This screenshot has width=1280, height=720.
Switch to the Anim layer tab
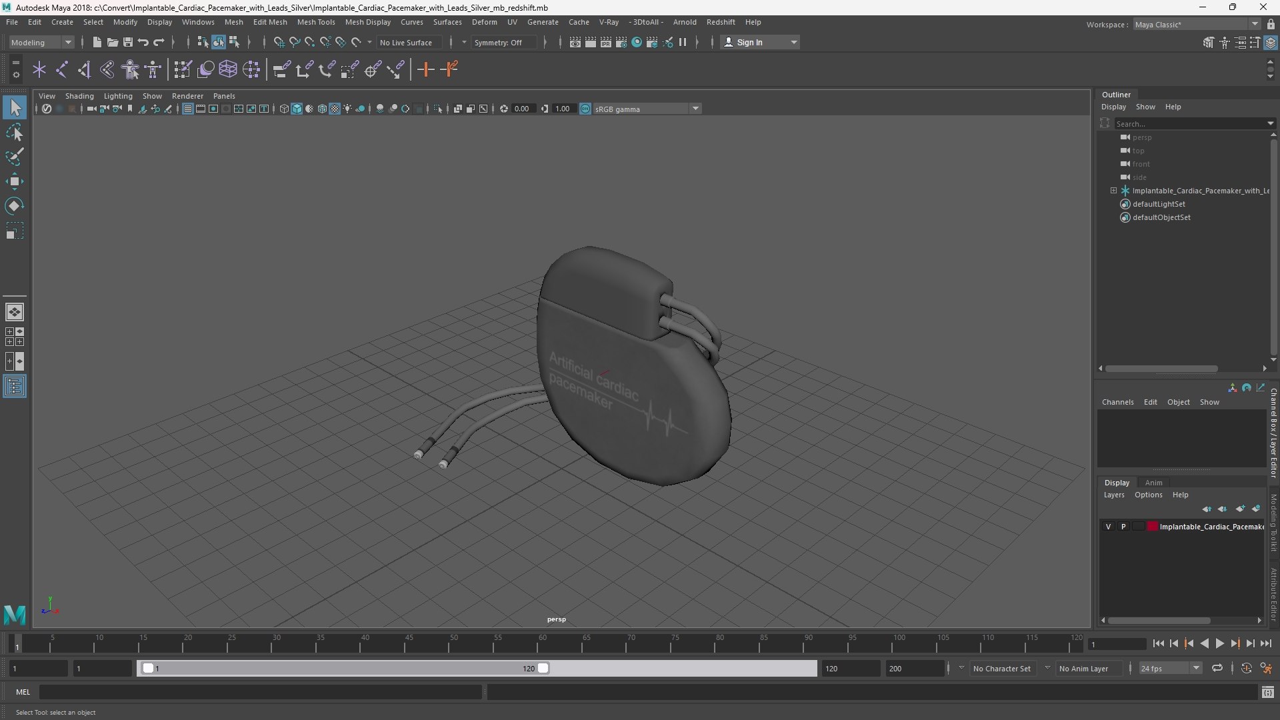(x=1153, y=483)
